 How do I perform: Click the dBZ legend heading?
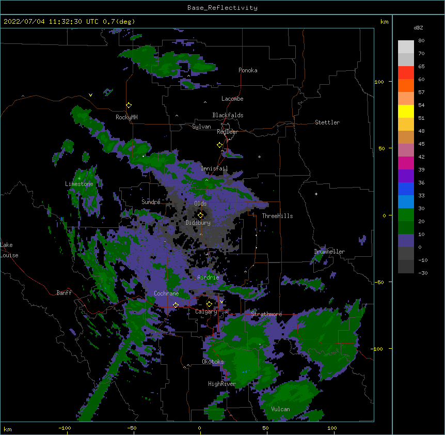(418, 28)
